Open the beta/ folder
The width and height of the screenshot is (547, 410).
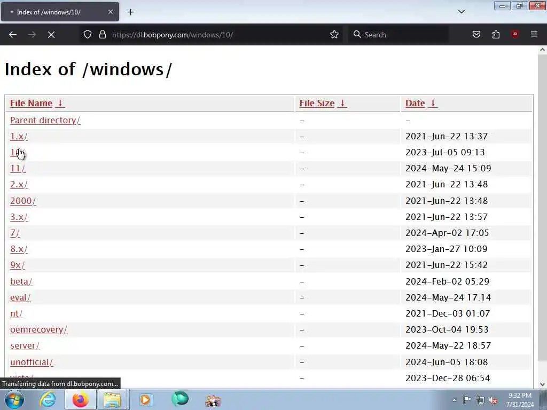click(x=21, y=281)
